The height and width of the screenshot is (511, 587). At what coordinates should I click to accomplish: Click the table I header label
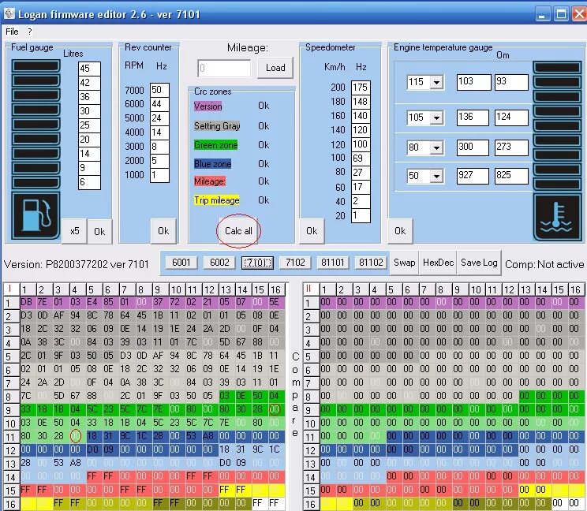pos(9,289)
